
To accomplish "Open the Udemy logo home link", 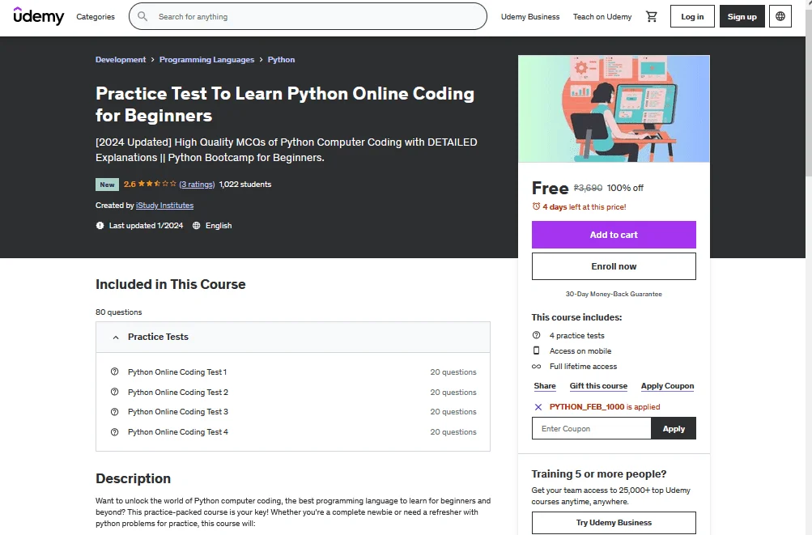I will tap(38, 16).
